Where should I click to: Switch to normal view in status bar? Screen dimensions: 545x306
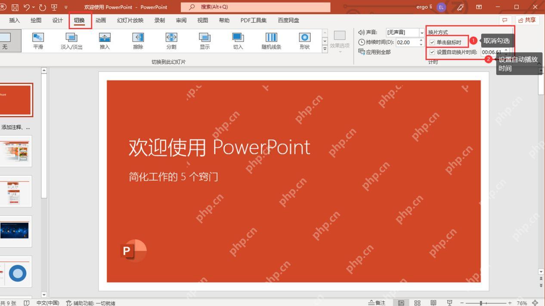click(401, 303)
